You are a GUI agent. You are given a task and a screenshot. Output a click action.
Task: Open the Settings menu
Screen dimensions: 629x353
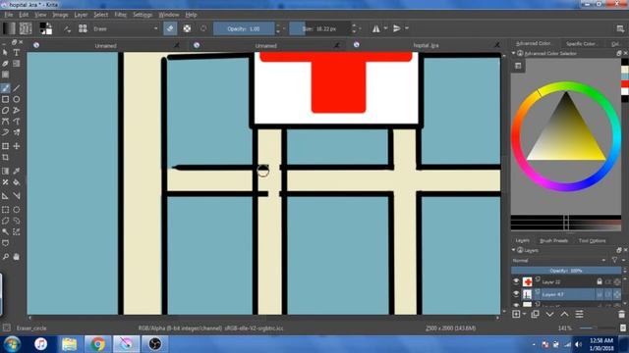coord(143,15)
